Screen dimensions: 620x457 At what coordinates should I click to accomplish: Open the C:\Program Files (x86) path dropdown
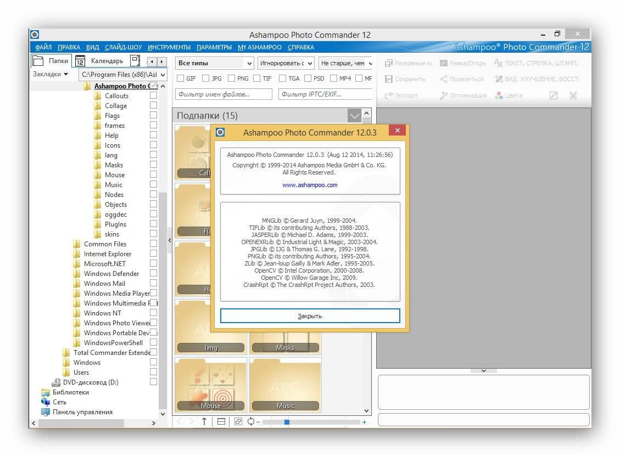[x=122, y=74]
